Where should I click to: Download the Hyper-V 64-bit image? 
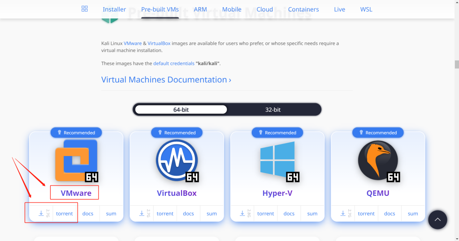(242, 214)
